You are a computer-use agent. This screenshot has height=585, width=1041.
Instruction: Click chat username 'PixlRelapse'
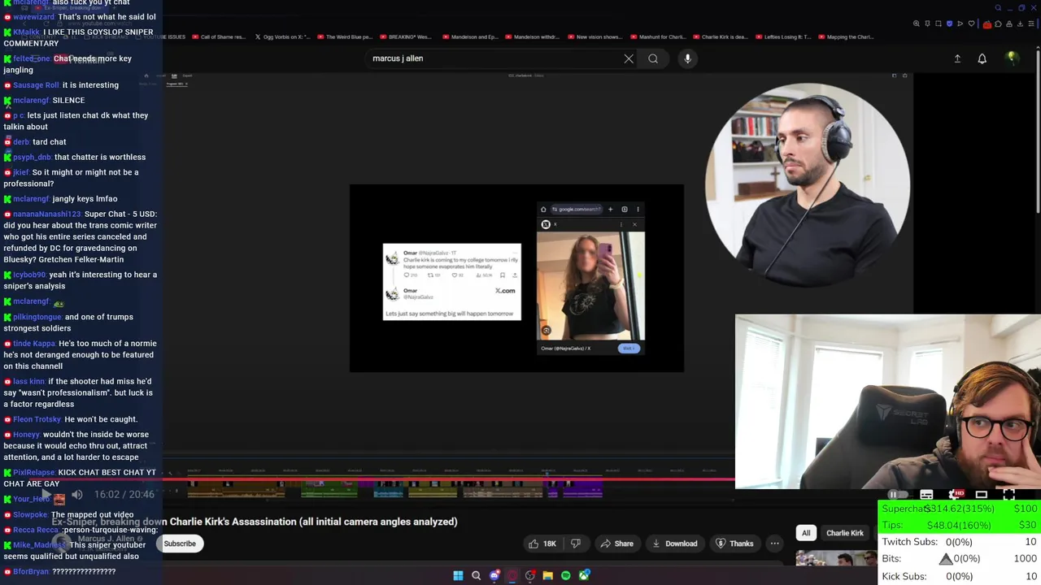(33, 472)
